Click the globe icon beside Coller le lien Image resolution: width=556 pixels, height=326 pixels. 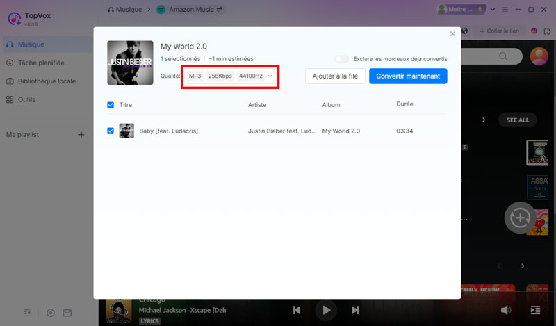coord(464,31)
